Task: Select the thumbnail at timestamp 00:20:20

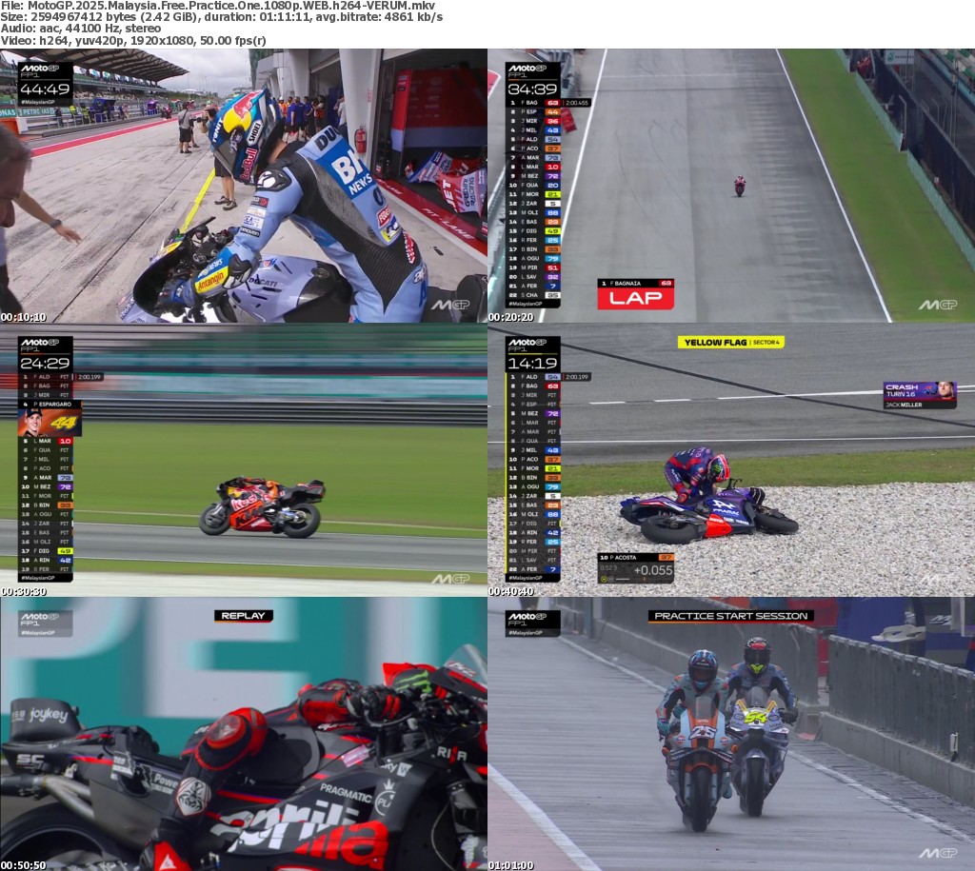Action: (731, 186)
